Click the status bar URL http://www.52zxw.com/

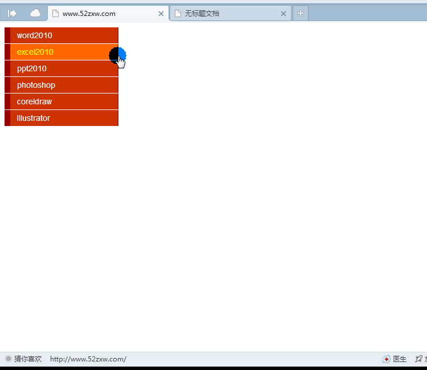pos(88,359)
